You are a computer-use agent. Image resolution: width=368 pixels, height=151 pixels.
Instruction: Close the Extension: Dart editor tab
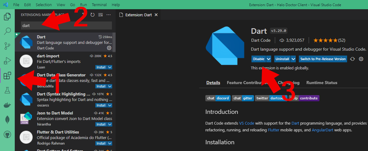coord(156,15)
